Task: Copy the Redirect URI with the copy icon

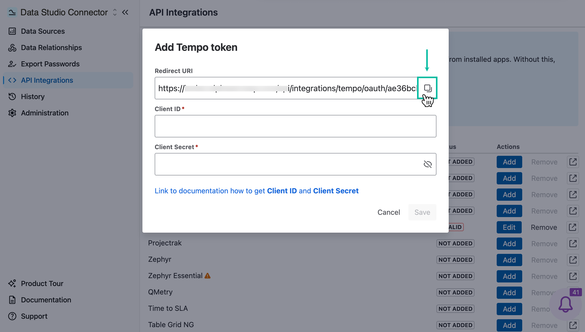Action: point(428,88)
